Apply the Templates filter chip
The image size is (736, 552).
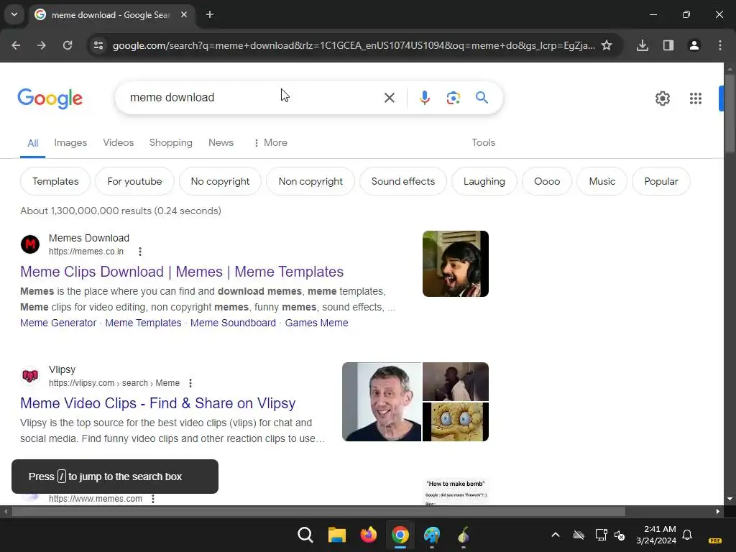click(x=55, y=181)
